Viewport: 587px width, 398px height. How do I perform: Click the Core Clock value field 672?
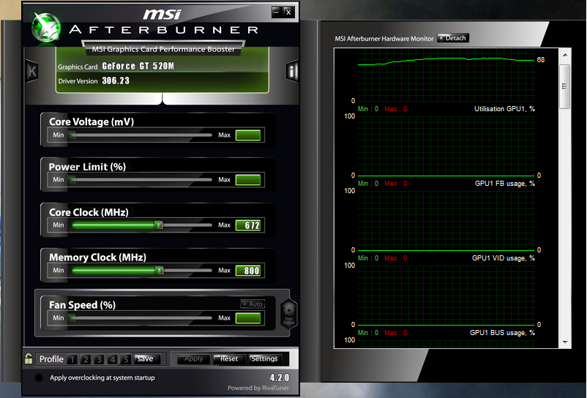pos(248,225)
